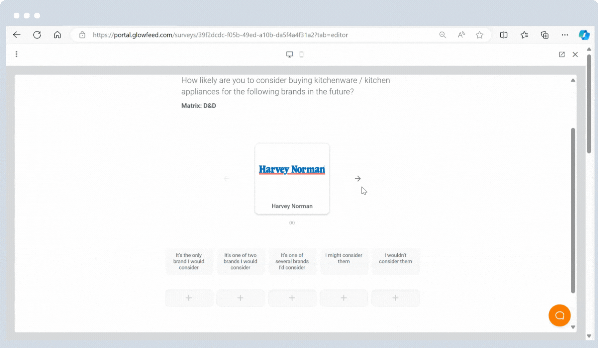Choose "It's one of several brands I'd consider"

(292, 261)
